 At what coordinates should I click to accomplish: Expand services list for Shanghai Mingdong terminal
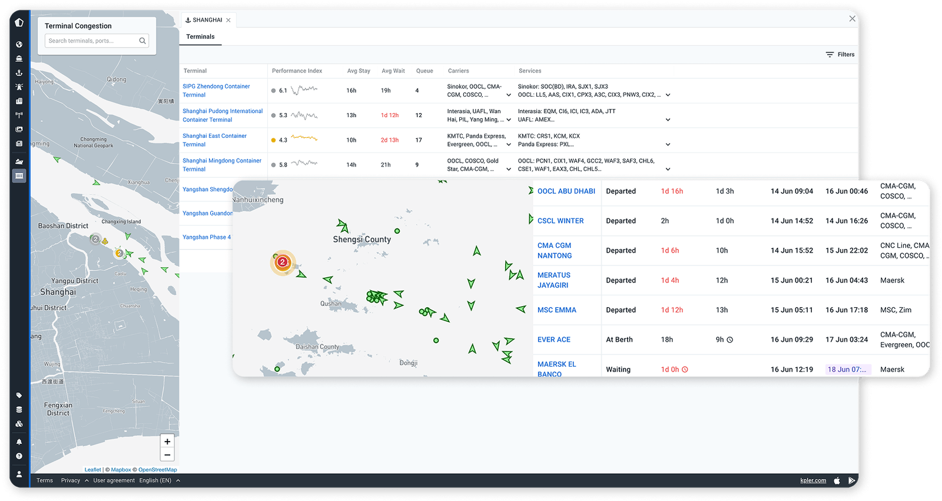[x=668, y=169]
